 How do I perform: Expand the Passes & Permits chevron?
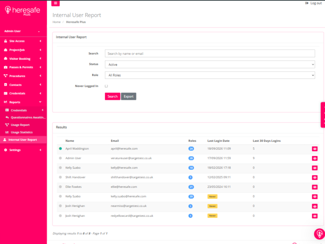click(x=41, y=67)
